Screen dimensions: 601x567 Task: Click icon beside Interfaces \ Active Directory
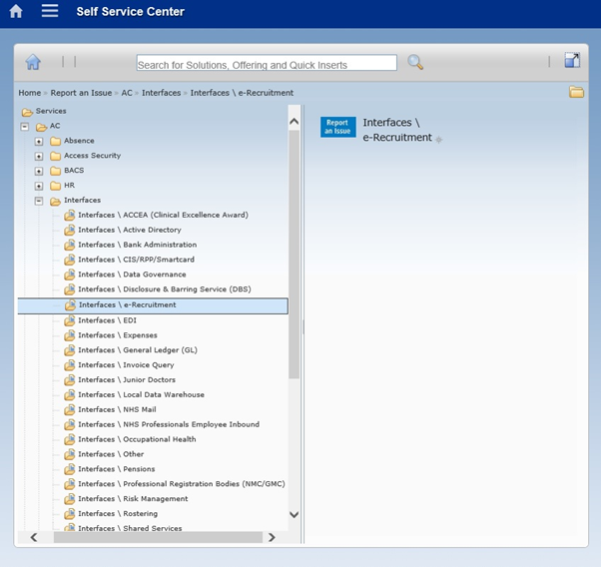coord(69,230)
